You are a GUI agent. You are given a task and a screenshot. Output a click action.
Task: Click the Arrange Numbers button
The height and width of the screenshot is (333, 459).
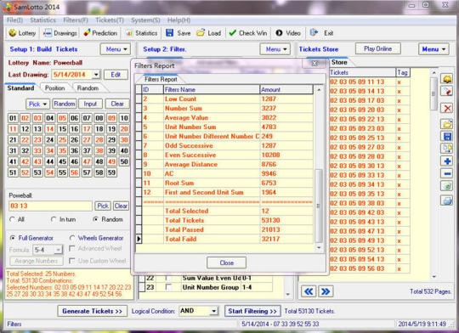coord(37,261)
